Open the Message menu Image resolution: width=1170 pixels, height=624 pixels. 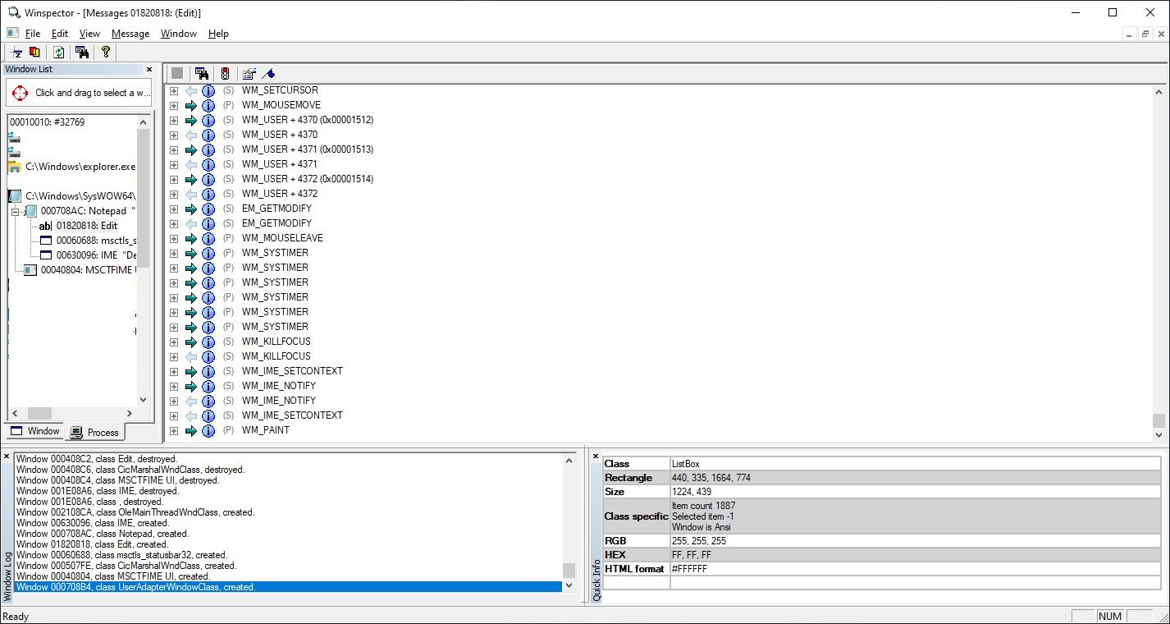coord(130,34)
